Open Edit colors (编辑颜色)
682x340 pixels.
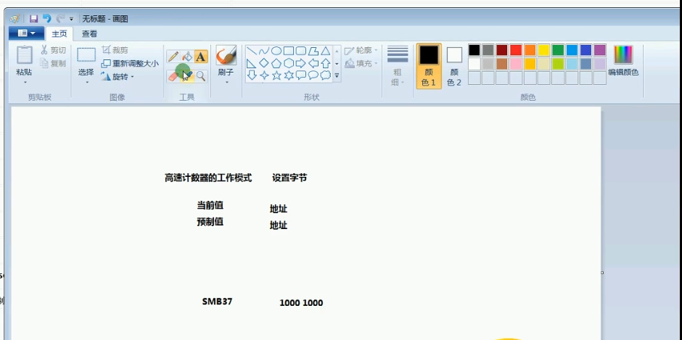tap(623, 60)
